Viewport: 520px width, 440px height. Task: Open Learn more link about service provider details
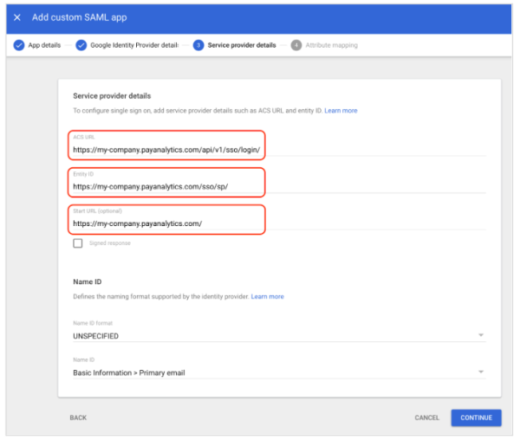coord(341,111)
